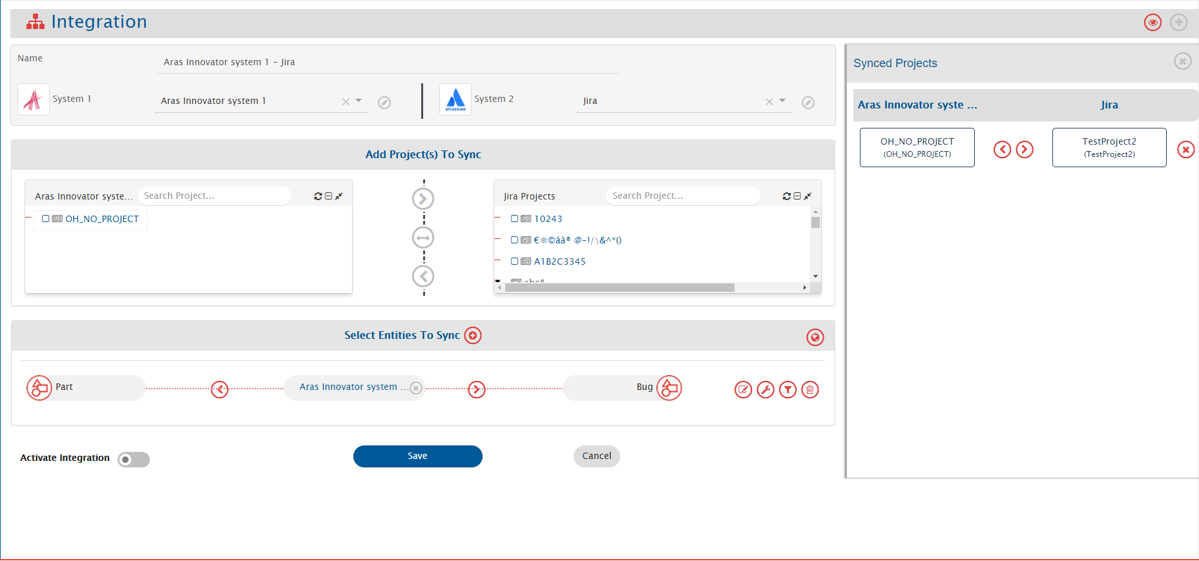This screenshot has height=561, width=1199.
Task: Refresh the Jira Projects list
Action: click(x=786, y=196)
